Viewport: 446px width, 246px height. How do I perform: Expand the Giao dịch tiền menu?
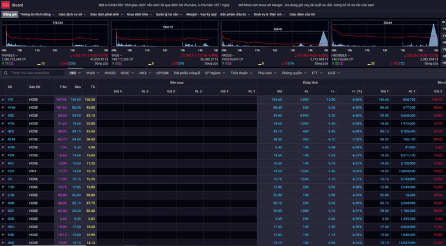click(x=139, y=14)
